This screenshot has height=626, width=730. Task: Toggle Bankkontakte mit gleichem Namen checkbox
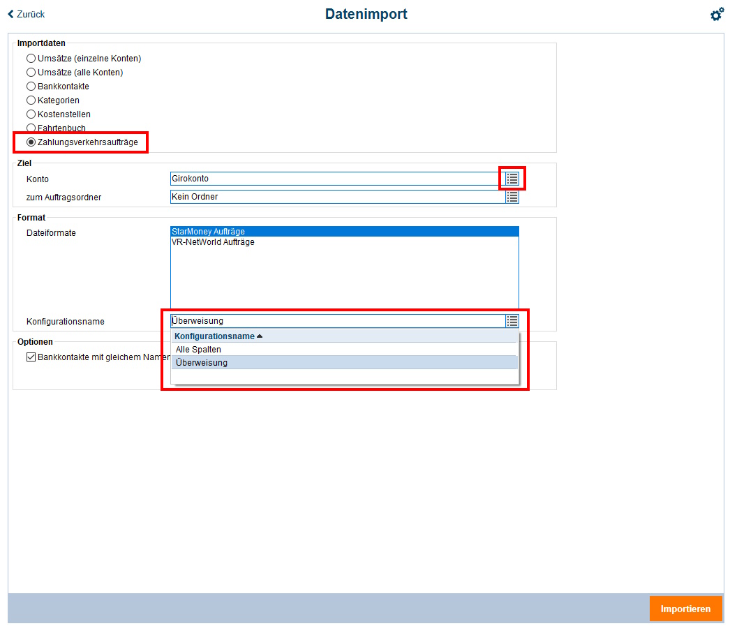[x=31, y=357]
